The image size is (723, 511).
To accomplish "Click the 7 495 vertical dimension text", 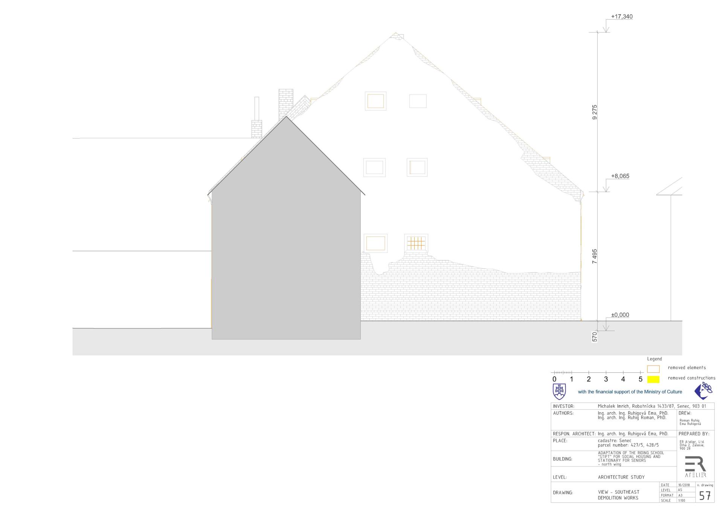I will pos(595,256).
